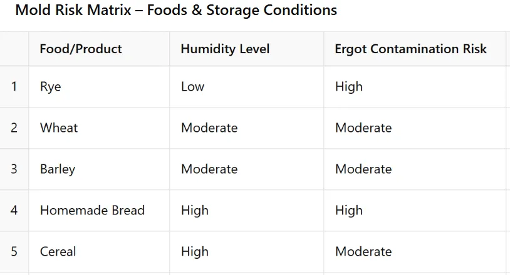
Task: Select row number 1 header
Action: [14, 86]
